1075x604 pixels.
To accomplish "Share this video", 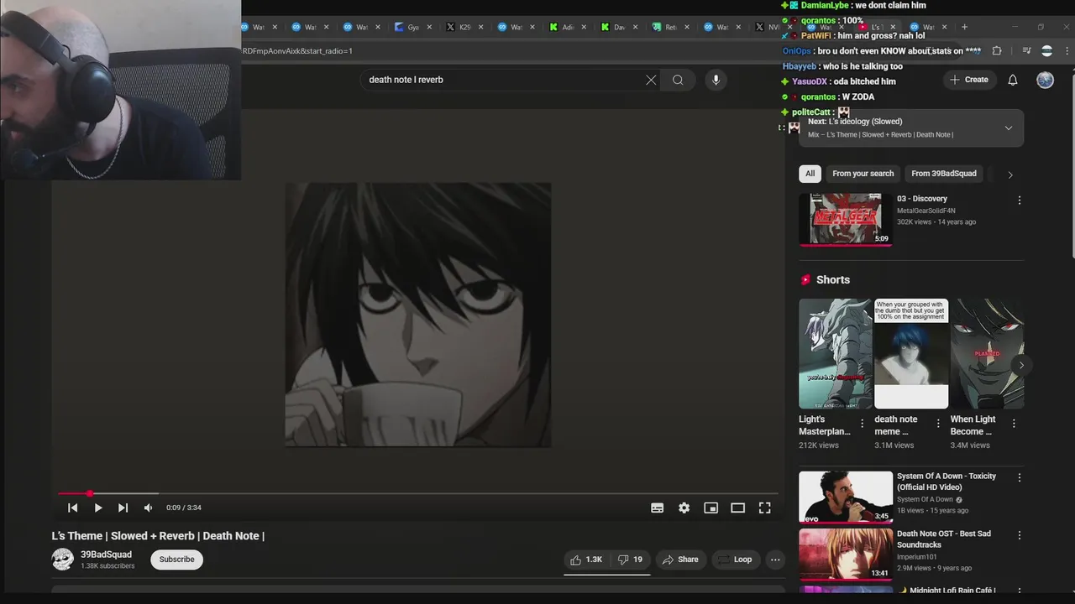I will coord(680,560).
